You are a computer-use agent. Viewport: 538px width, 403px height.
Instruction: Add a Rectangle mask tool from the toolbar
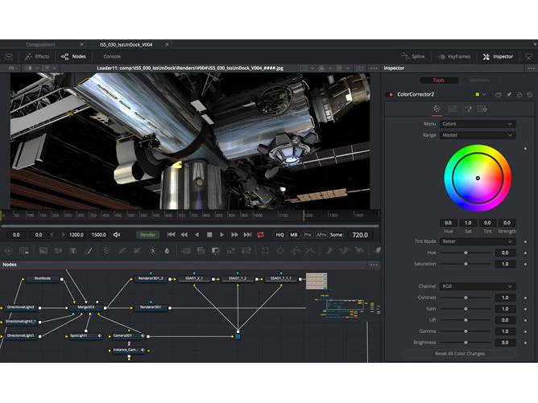pos(265,251)
